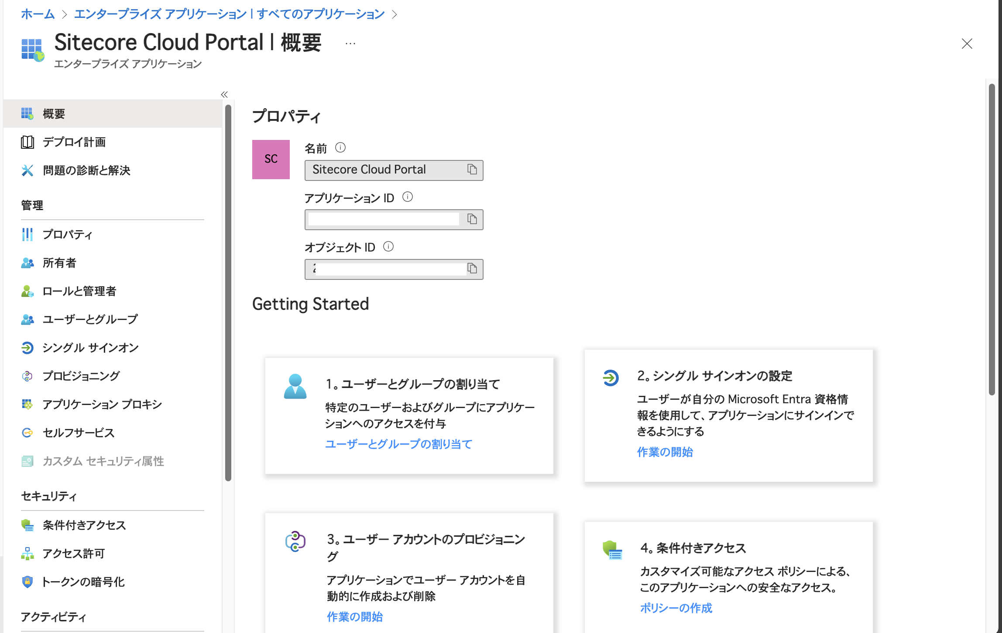The height and width of the screenshot is (633, 1002).
Task: Click 作業の開始 link on card 2
Action: [665, 452]
